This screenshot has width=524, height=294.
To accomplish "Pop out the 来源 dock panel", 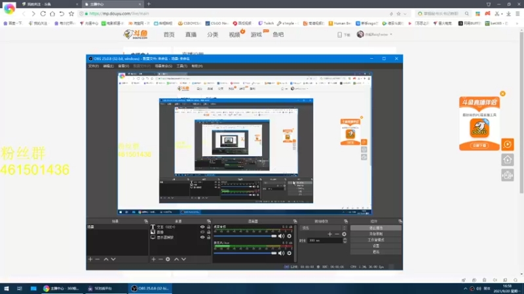I will pos(209,221).
